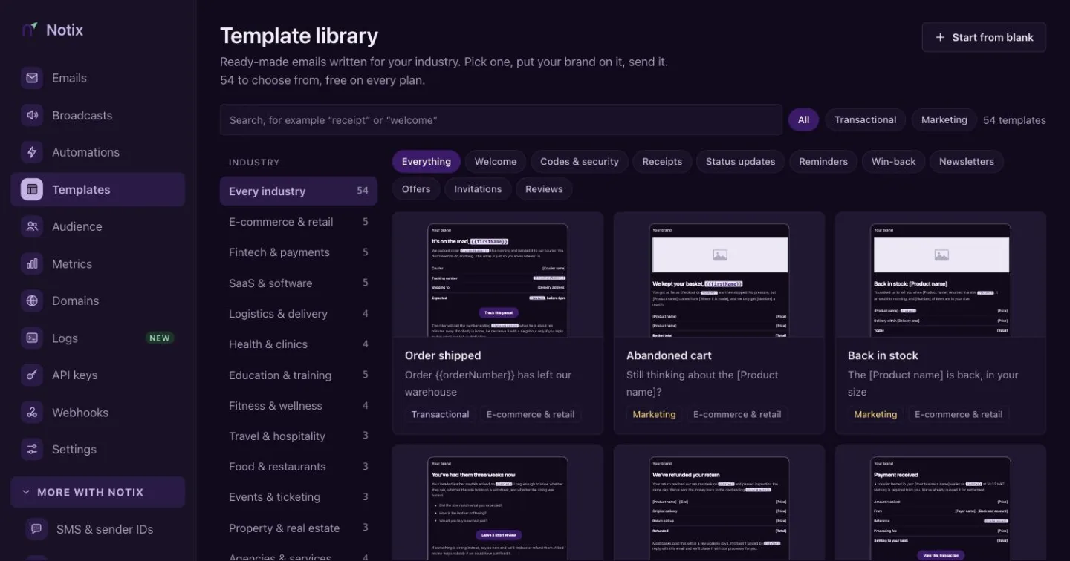Select the Newsletters category chip
The height and width of the screenshot is (561, 1070).
[x=966, y=162]
